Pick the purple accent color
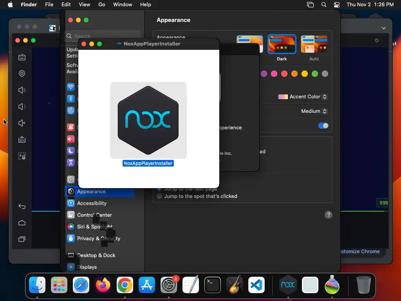The image size is (401, 301). click(264, 74)
